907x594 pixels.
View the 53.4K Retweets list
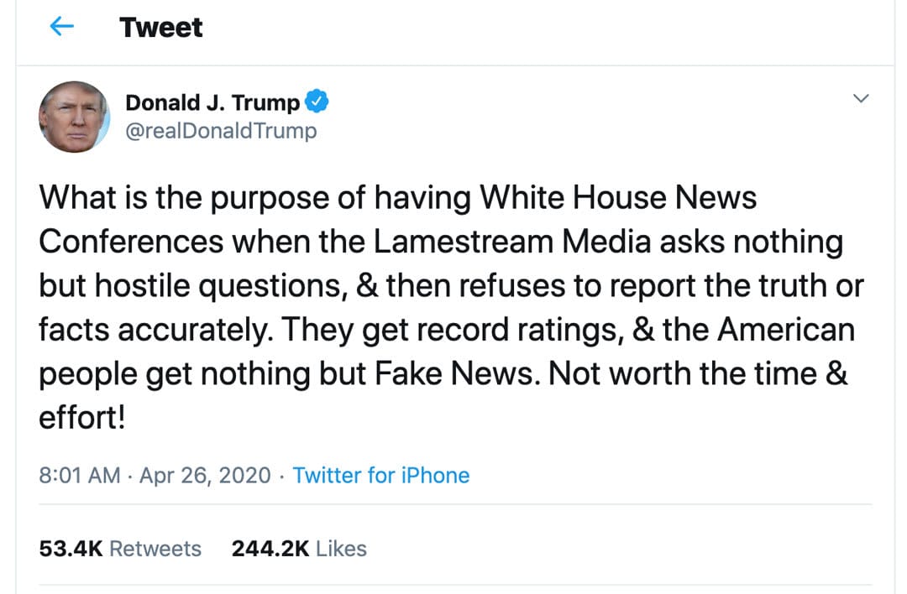coord(120,549)
